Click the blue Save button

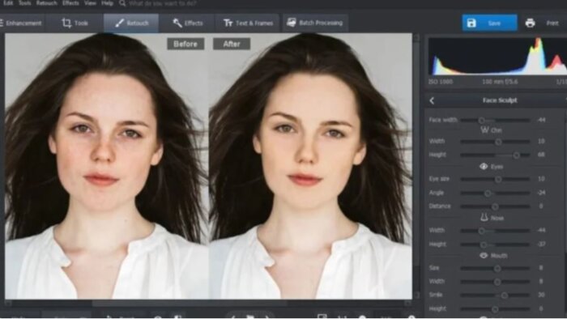point(489,23)
